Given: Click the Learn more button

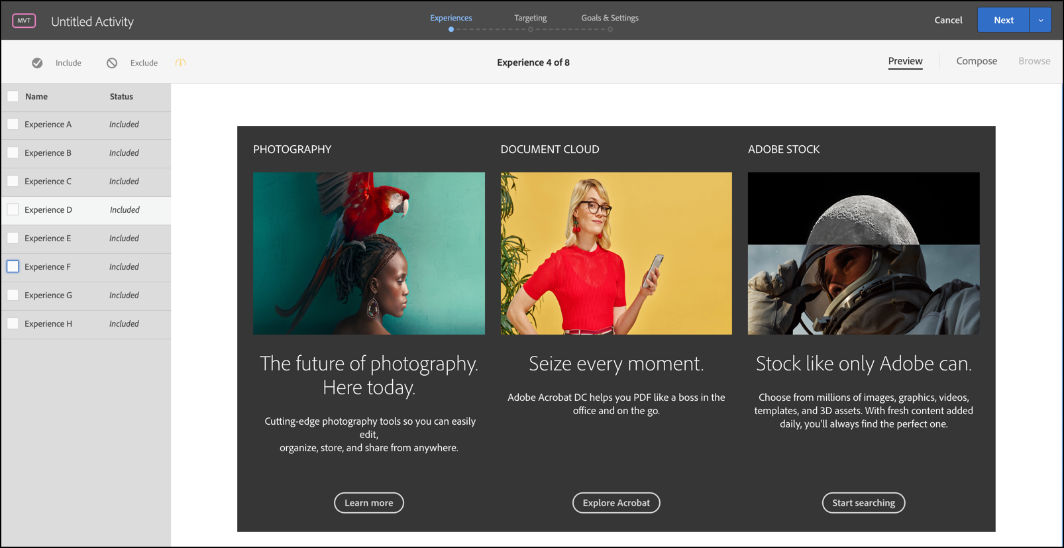Looking at the screenshot, I should tap(369, 503).
